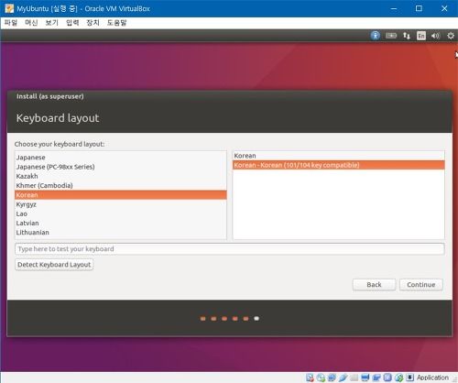Click the 'Type here to test your keyboard' field
The width and height of the screenshot is (458, 383).
point(229,249)
